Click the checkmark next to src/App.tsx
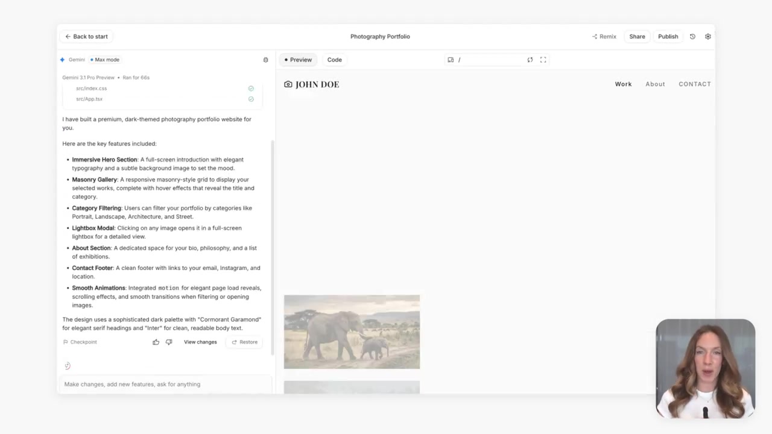 coord(251,99)
